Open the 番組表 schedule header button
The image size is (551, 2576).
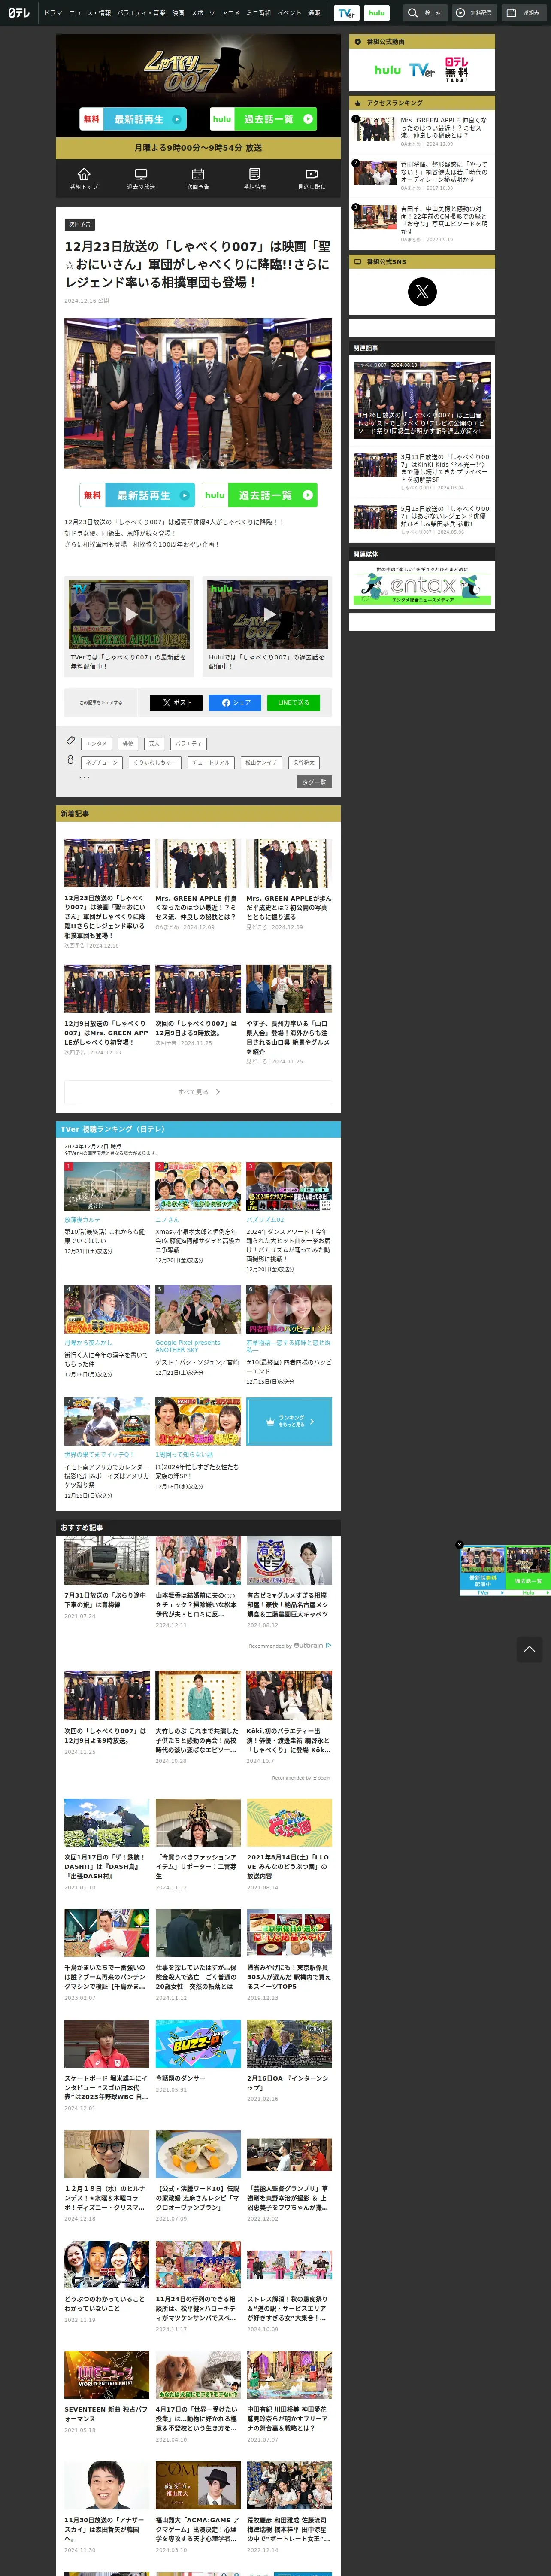[x=524, y=13]
